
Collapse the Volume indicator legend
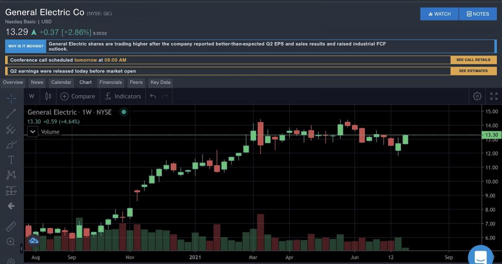tap(33, 132)
